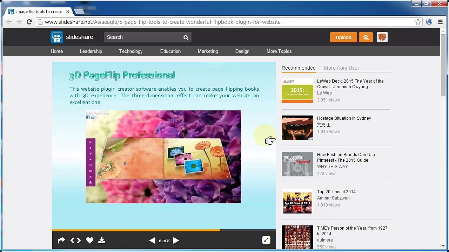Click the '3,051 views' count text
The image size is (449, 252).
pyautogui.click(x=328, y=100)
